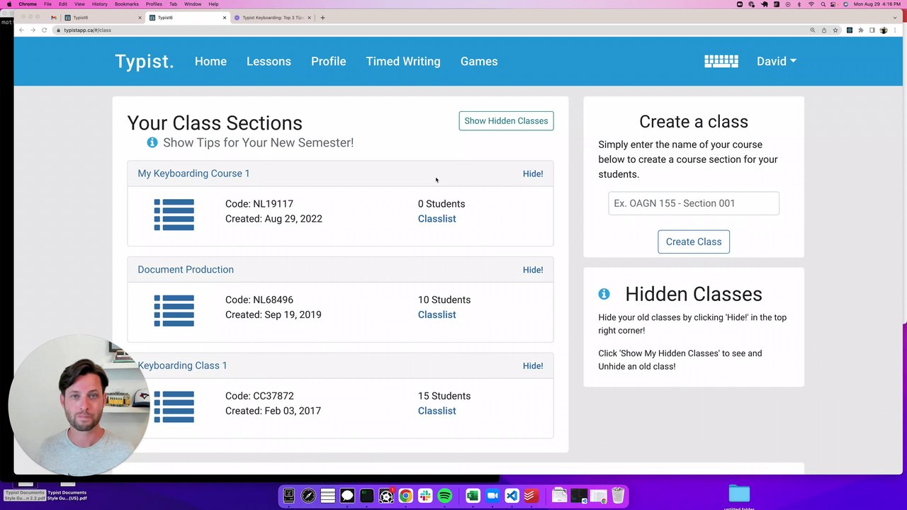The width and height of the screenshot is (907, 510).
Task: Open the Trash in the dock
Action: pos(618,495)
